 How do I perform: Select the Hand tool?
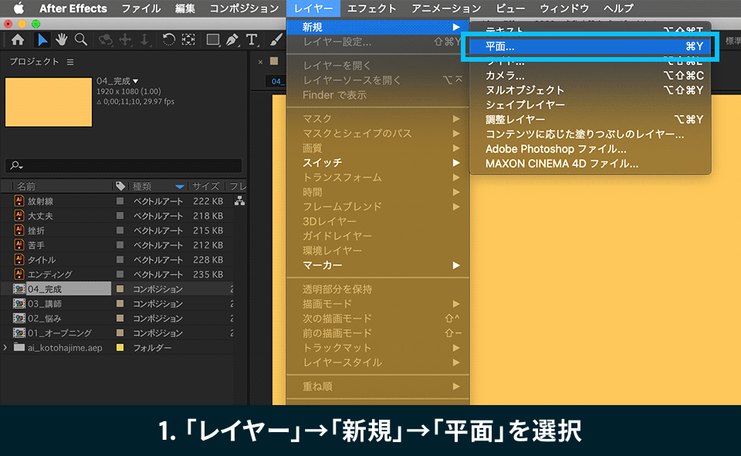(x=62, y=39)
